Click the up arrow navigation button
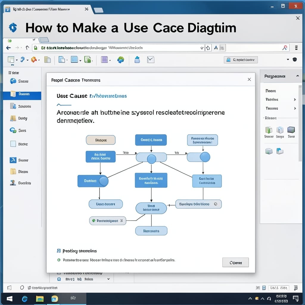305x305 pixels. click(27, 48)
